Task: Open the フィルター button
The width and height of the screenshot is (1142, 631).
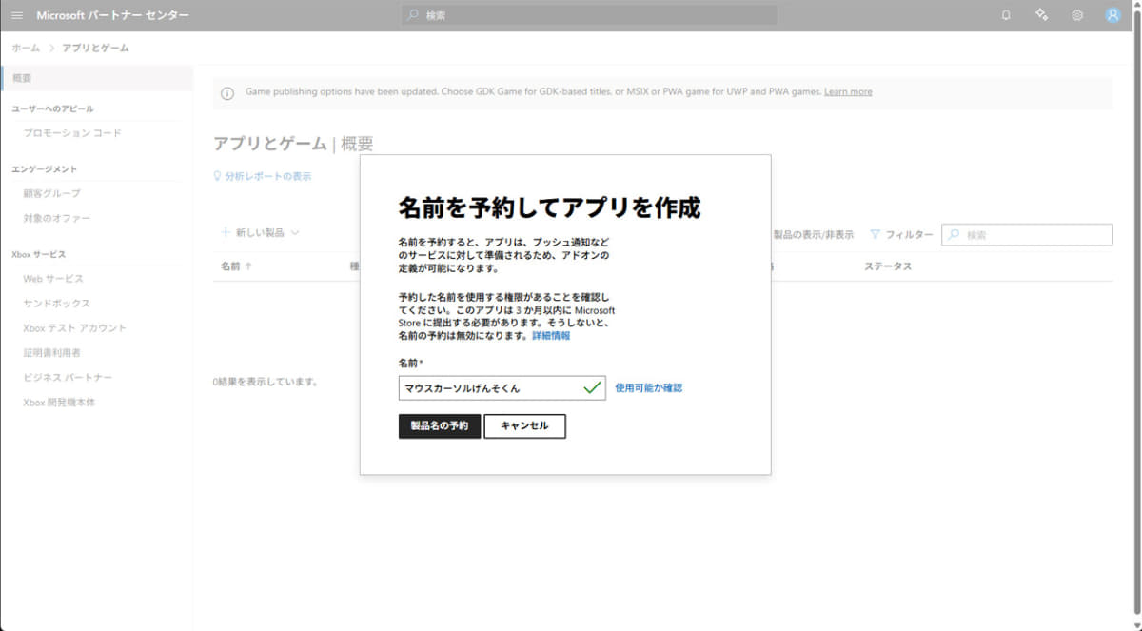Action: pos(901,234)
